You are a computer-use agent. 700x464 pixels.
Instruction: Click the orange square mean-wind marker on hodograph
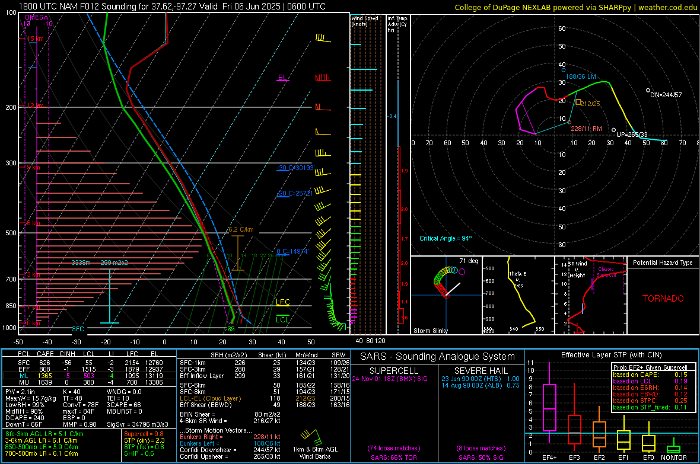[578, 102]
